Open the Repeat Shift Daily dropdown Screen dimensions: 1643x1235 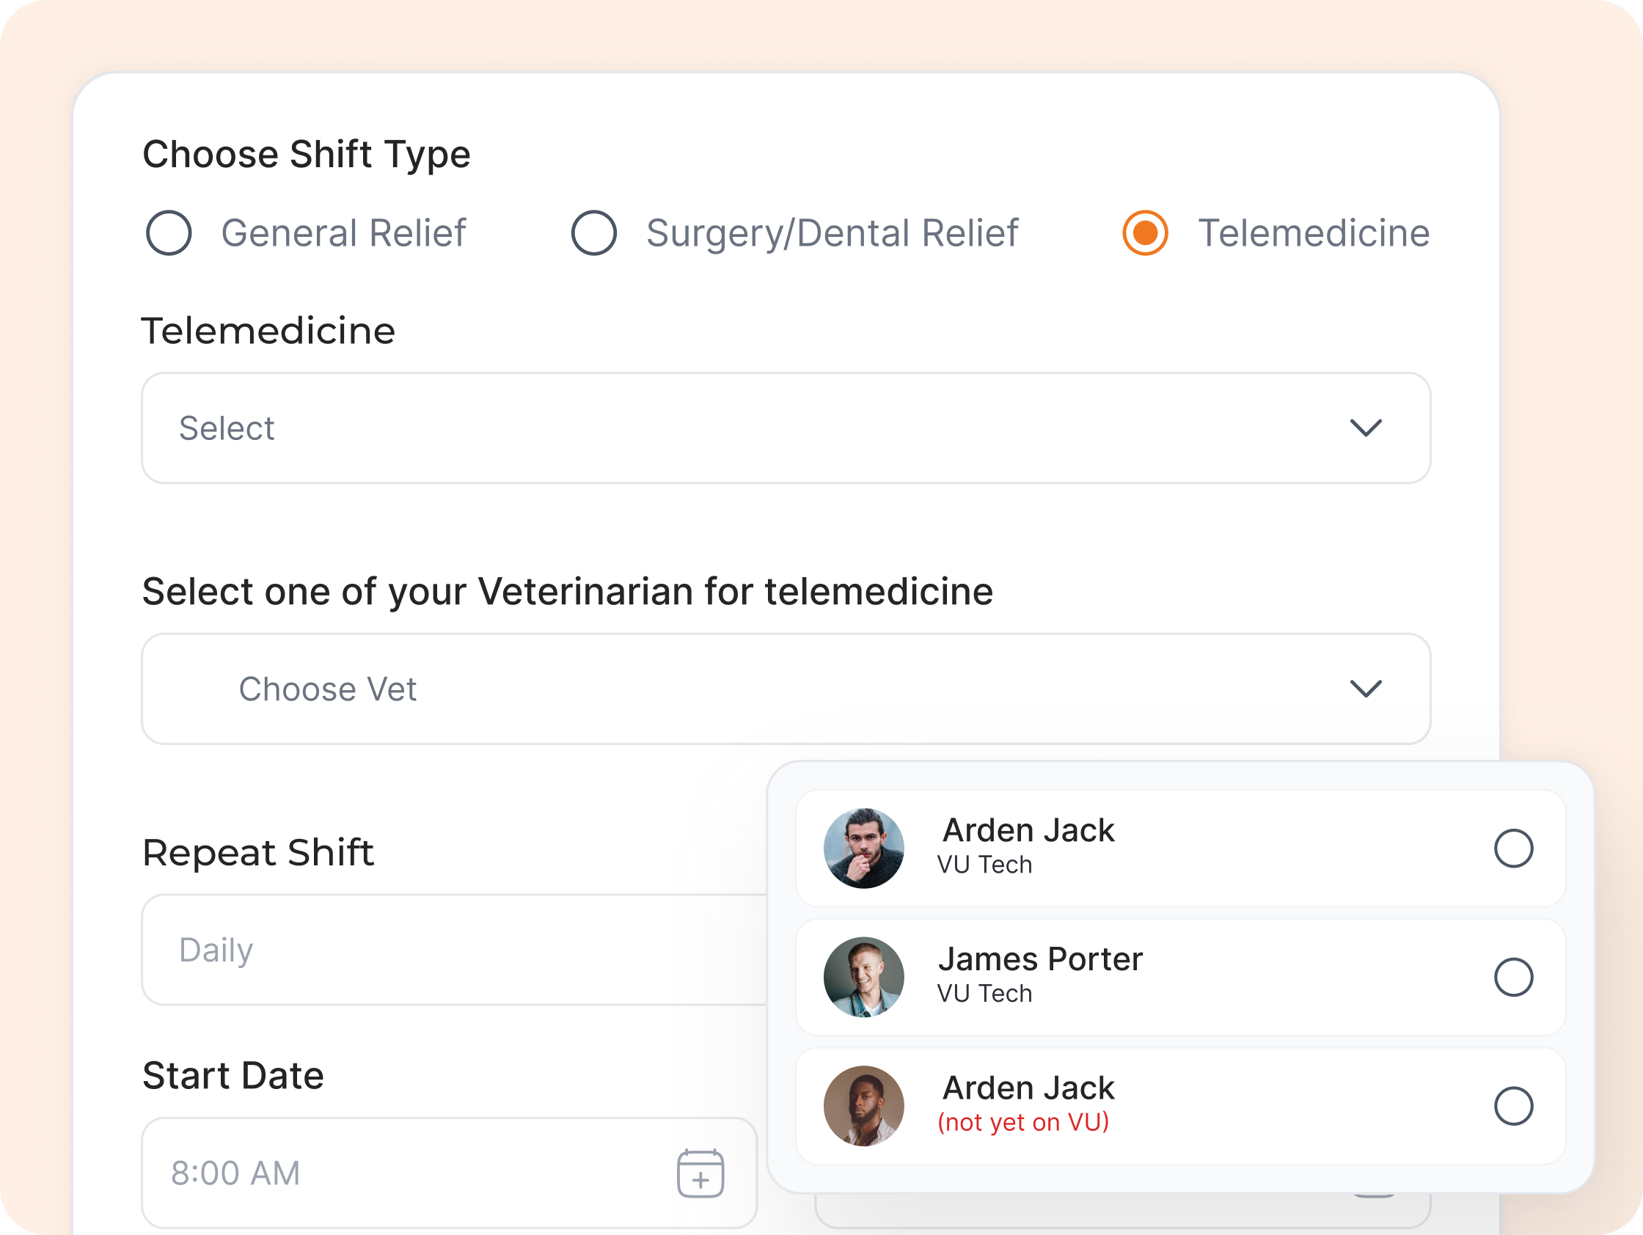(453, 950)
